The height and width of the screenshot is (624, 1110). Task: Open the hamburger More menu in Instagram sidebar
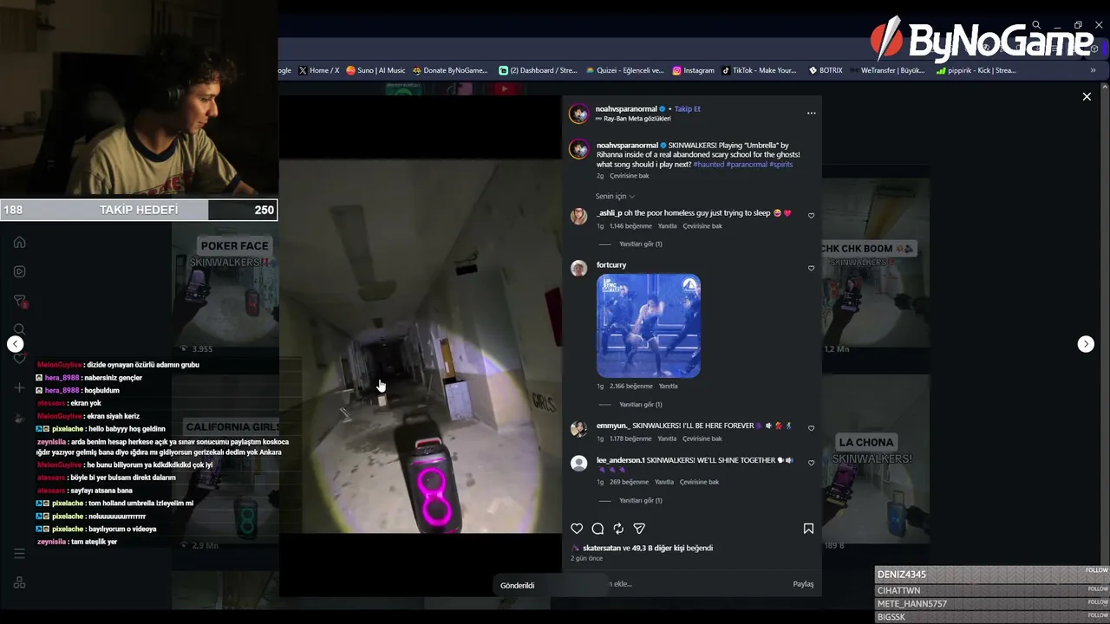click(19, 554)
